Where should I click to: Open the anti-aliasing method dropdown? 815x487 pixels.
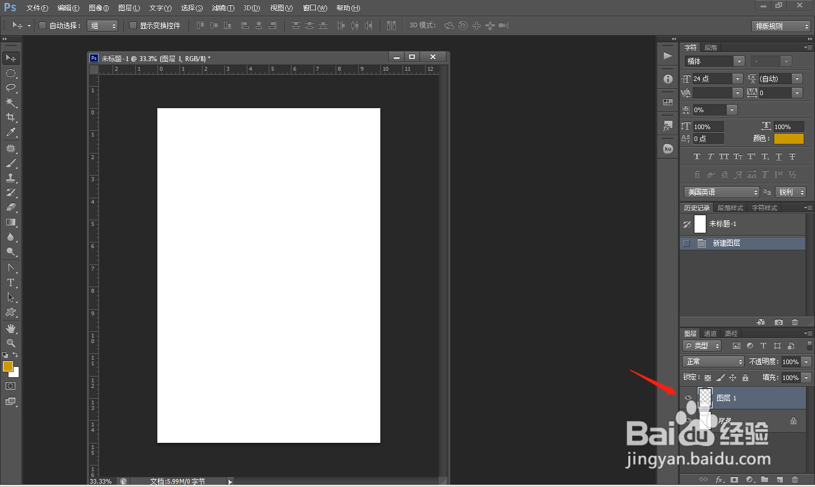pyautogui.click(x=790, y=193)
